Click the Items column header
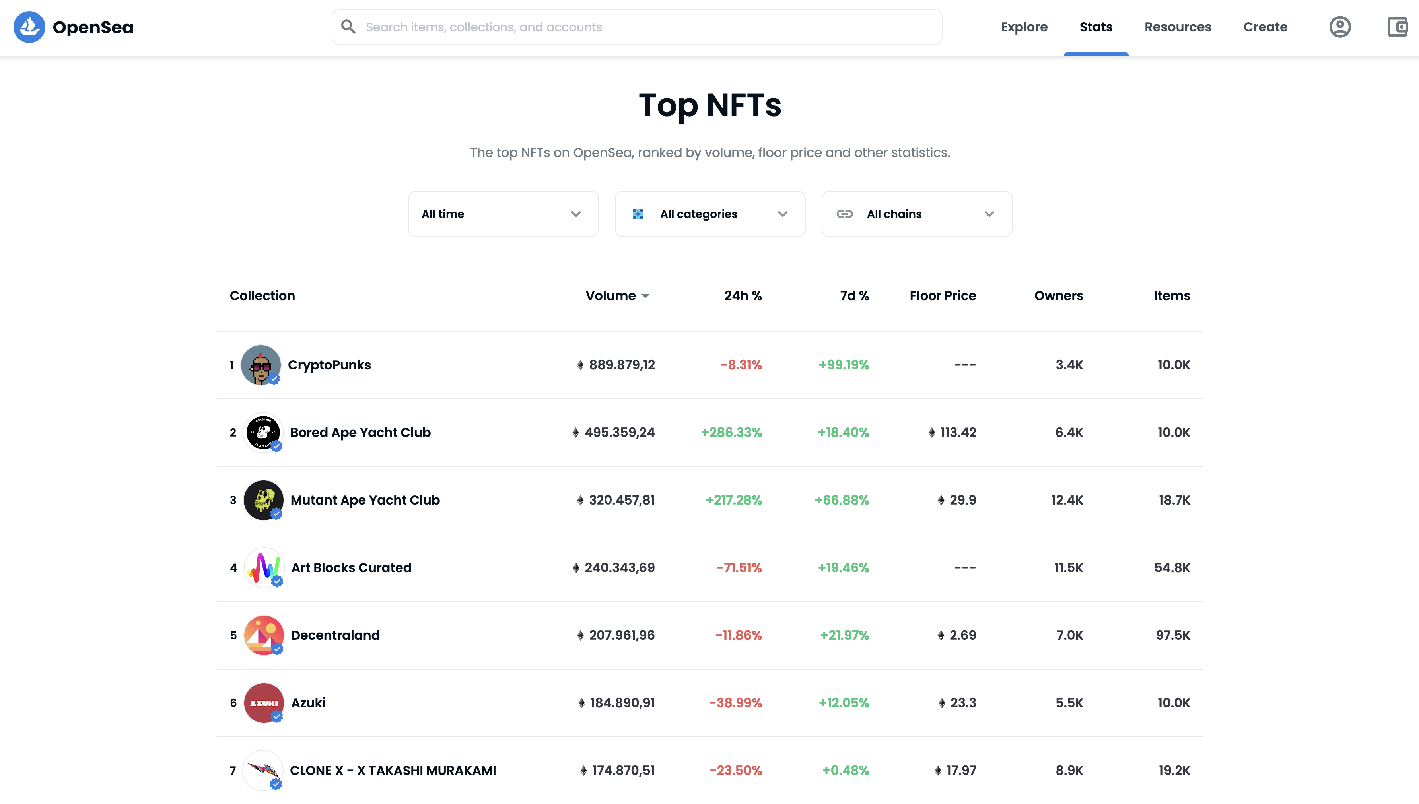The width and height of the screenshot is (1419, 804). pos(1172,296)
